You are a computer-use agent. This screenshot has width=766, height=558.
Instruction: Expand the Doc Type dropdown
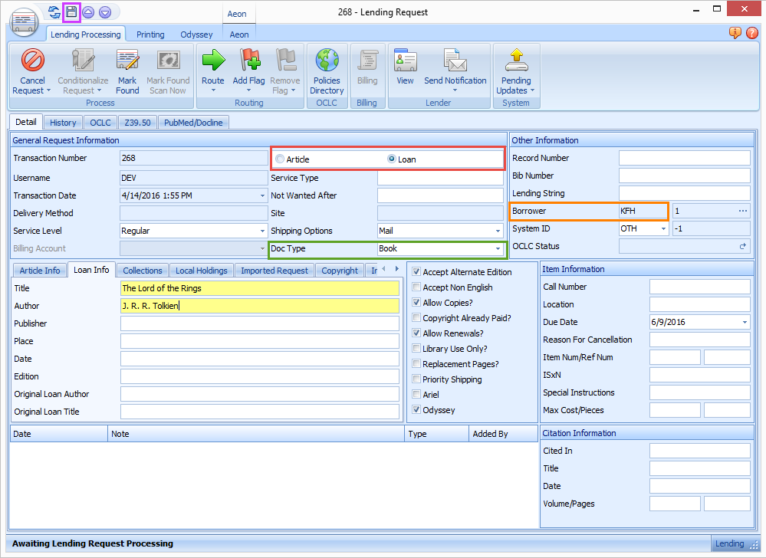(x=498, y=249)
